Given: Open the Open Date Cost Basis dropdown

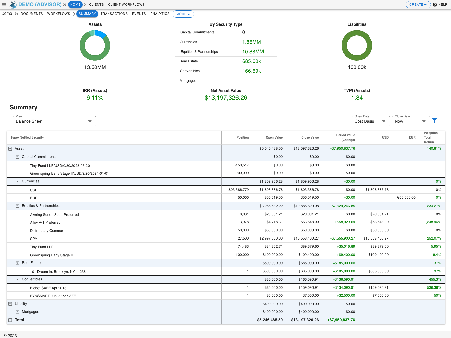Looking at the screenshot, I should point(370,121).
